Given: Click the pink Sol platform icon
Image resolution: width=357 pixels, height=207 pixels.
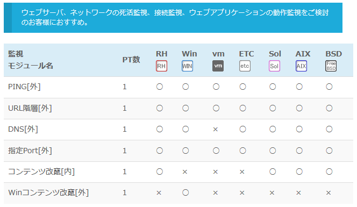Looking at the screenshot, I should [274, 66].
